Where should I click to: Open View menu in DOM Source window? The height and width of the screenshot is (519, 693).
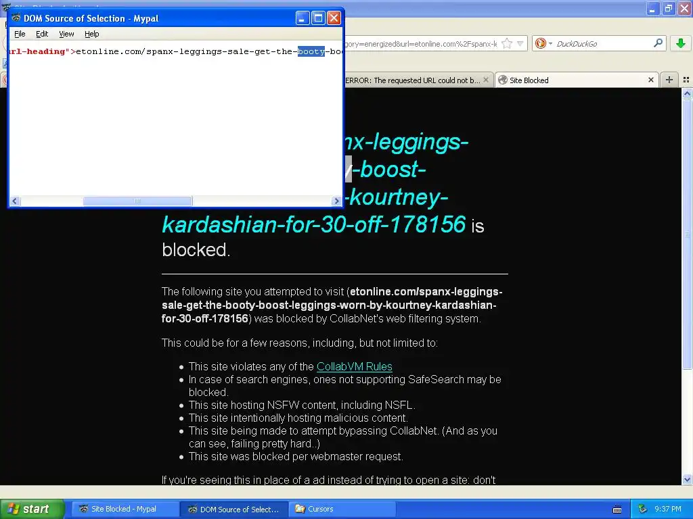pyautogui.click(x=67, y=34)
